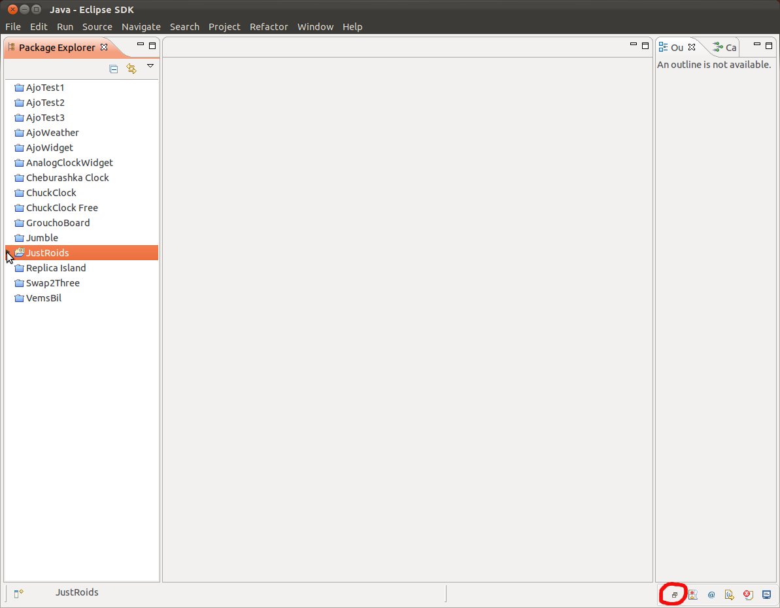Open the Refactor menu
Screen dimensions: 780x608
click(x=269, y=27)
